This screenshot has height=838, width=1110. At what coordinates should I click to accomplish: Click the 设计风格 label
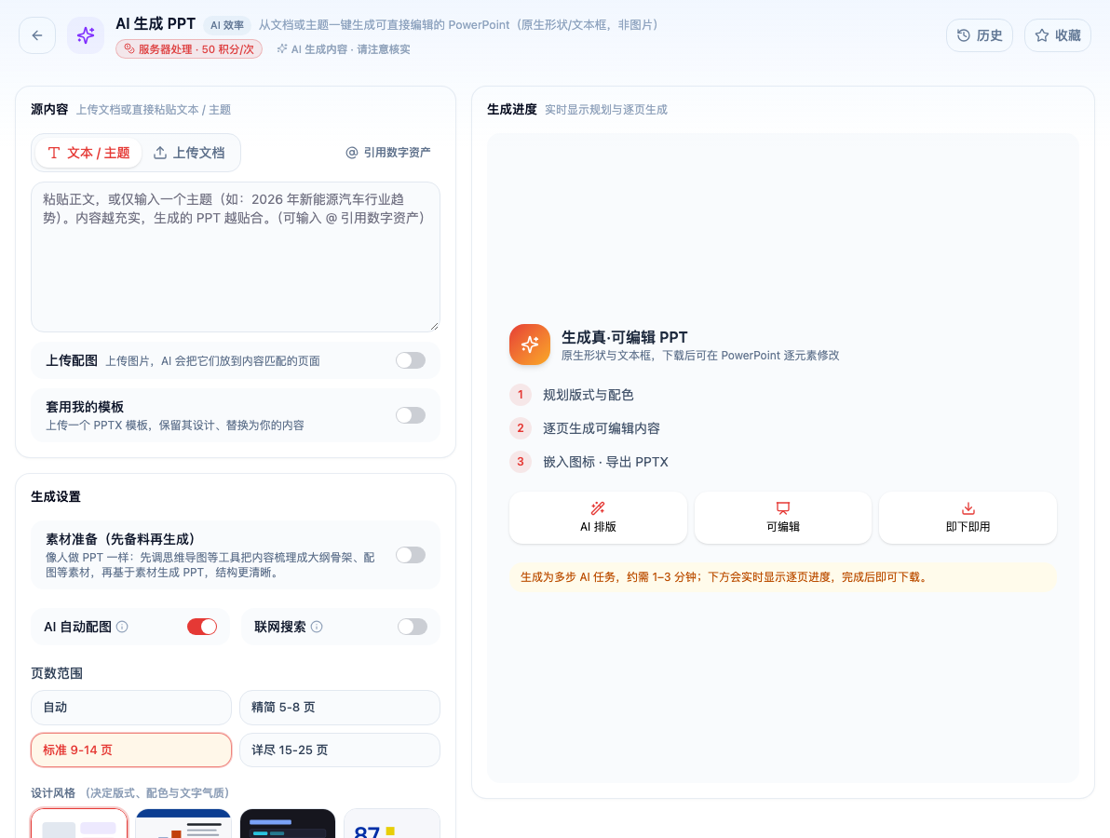click(53, 792)
